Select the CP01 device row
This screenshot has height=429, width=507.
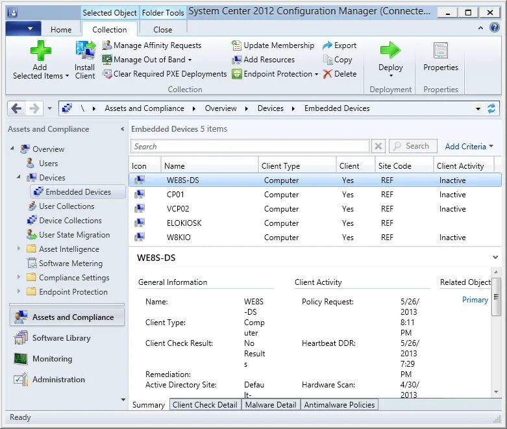click(x=315, y=194)
